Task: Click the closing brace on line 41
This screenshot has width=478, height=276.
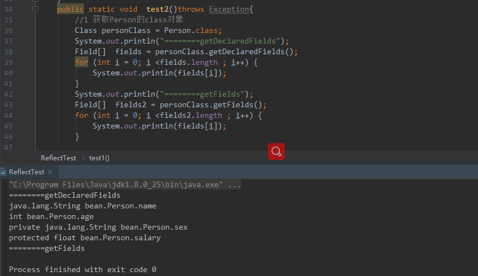Action: pyautogui.click(x=77, y=84)
